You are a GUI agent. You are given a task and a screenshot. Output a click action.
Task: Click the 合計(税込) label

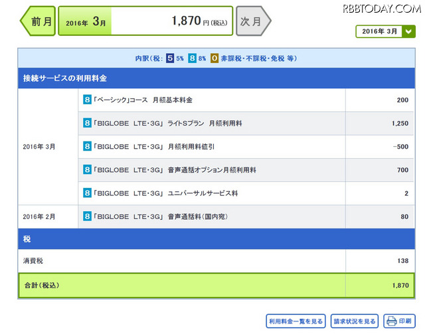click(42, 286)
